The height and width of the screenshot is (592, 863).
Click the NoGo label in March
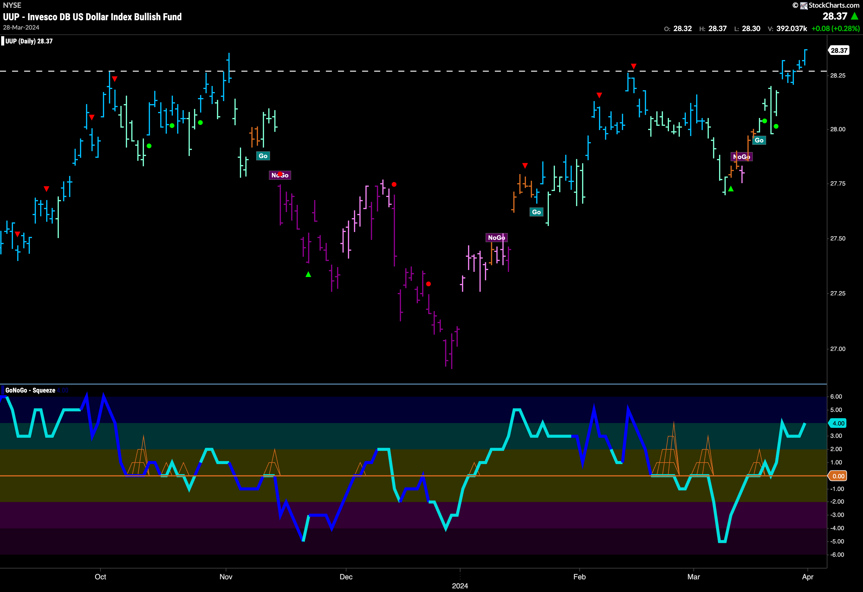(742, 157)
